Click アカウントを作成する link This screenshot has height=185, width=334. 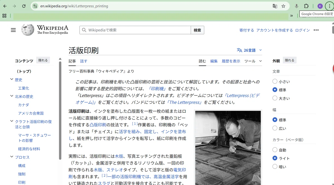point(274,30)
